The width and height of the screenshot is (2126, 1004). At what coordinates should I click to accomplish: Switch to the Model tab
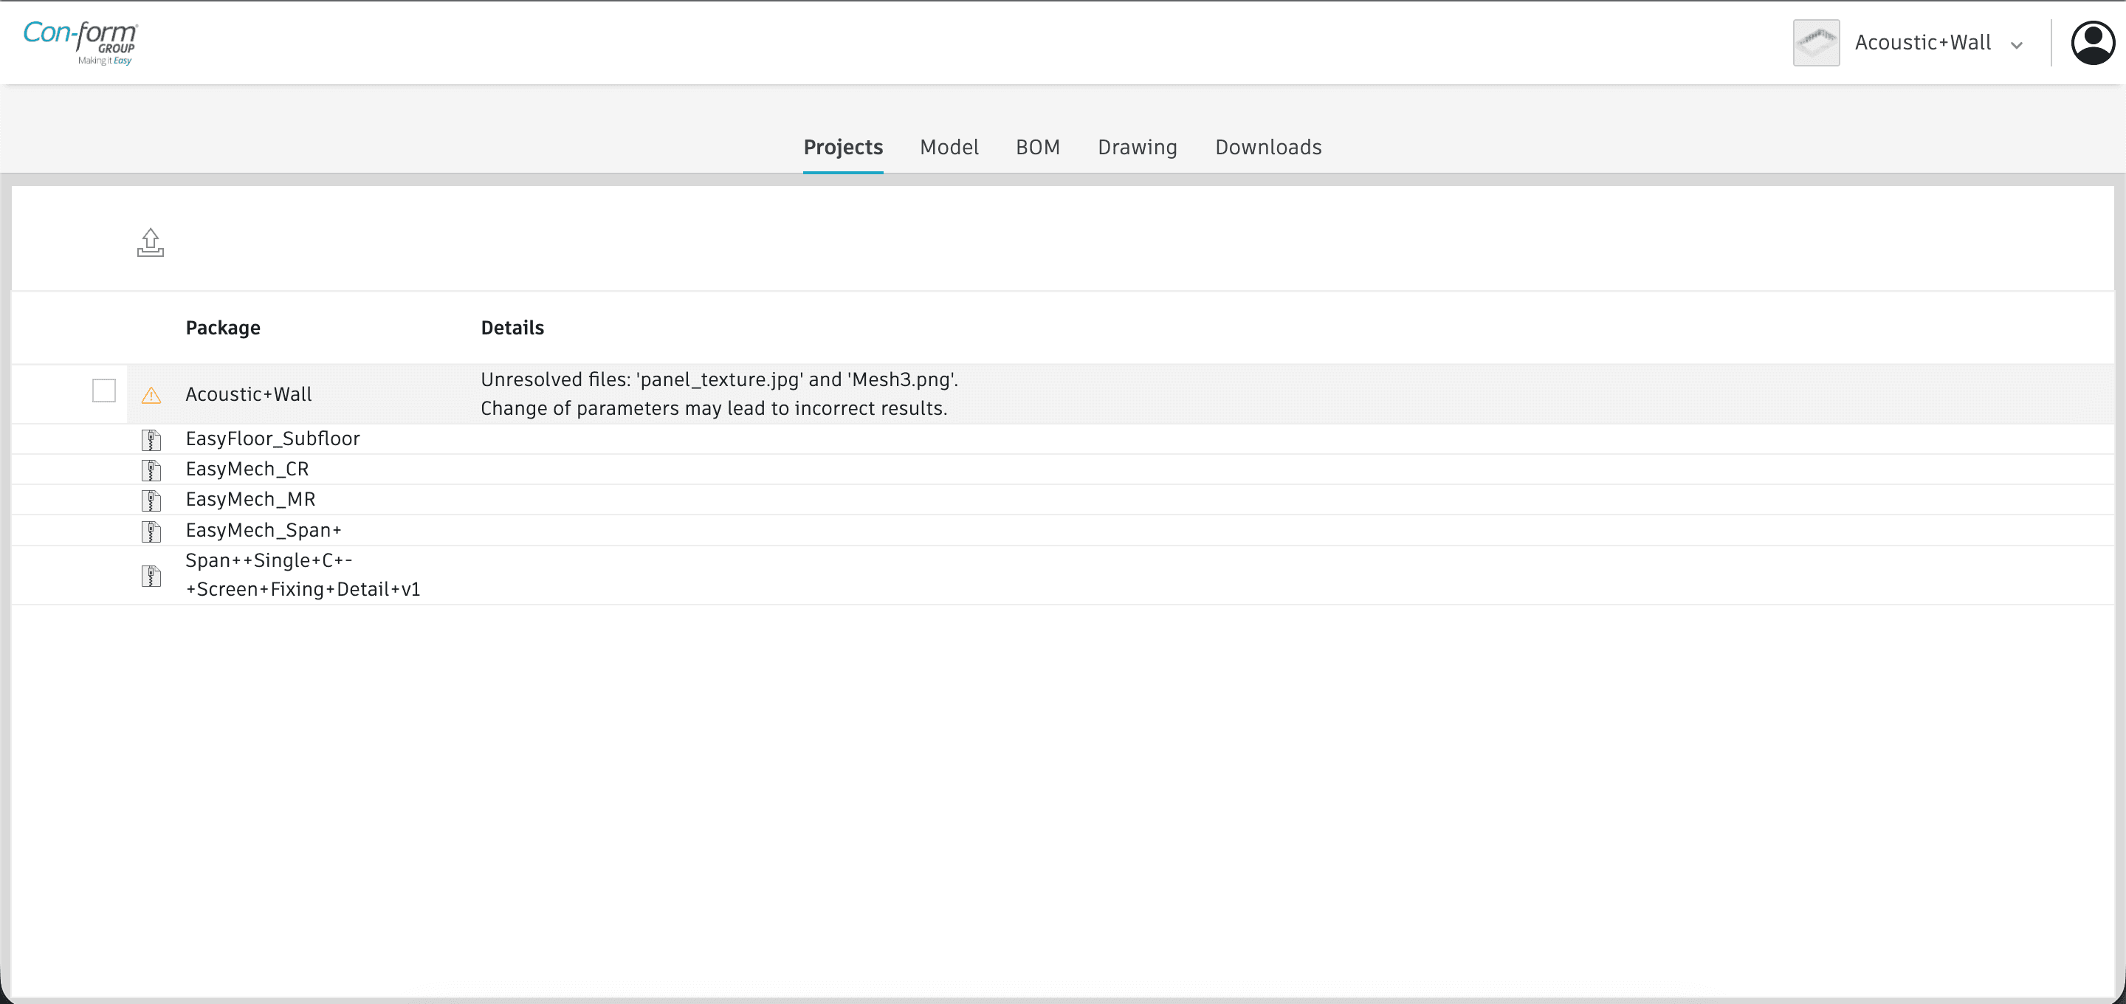pos(949,147)
